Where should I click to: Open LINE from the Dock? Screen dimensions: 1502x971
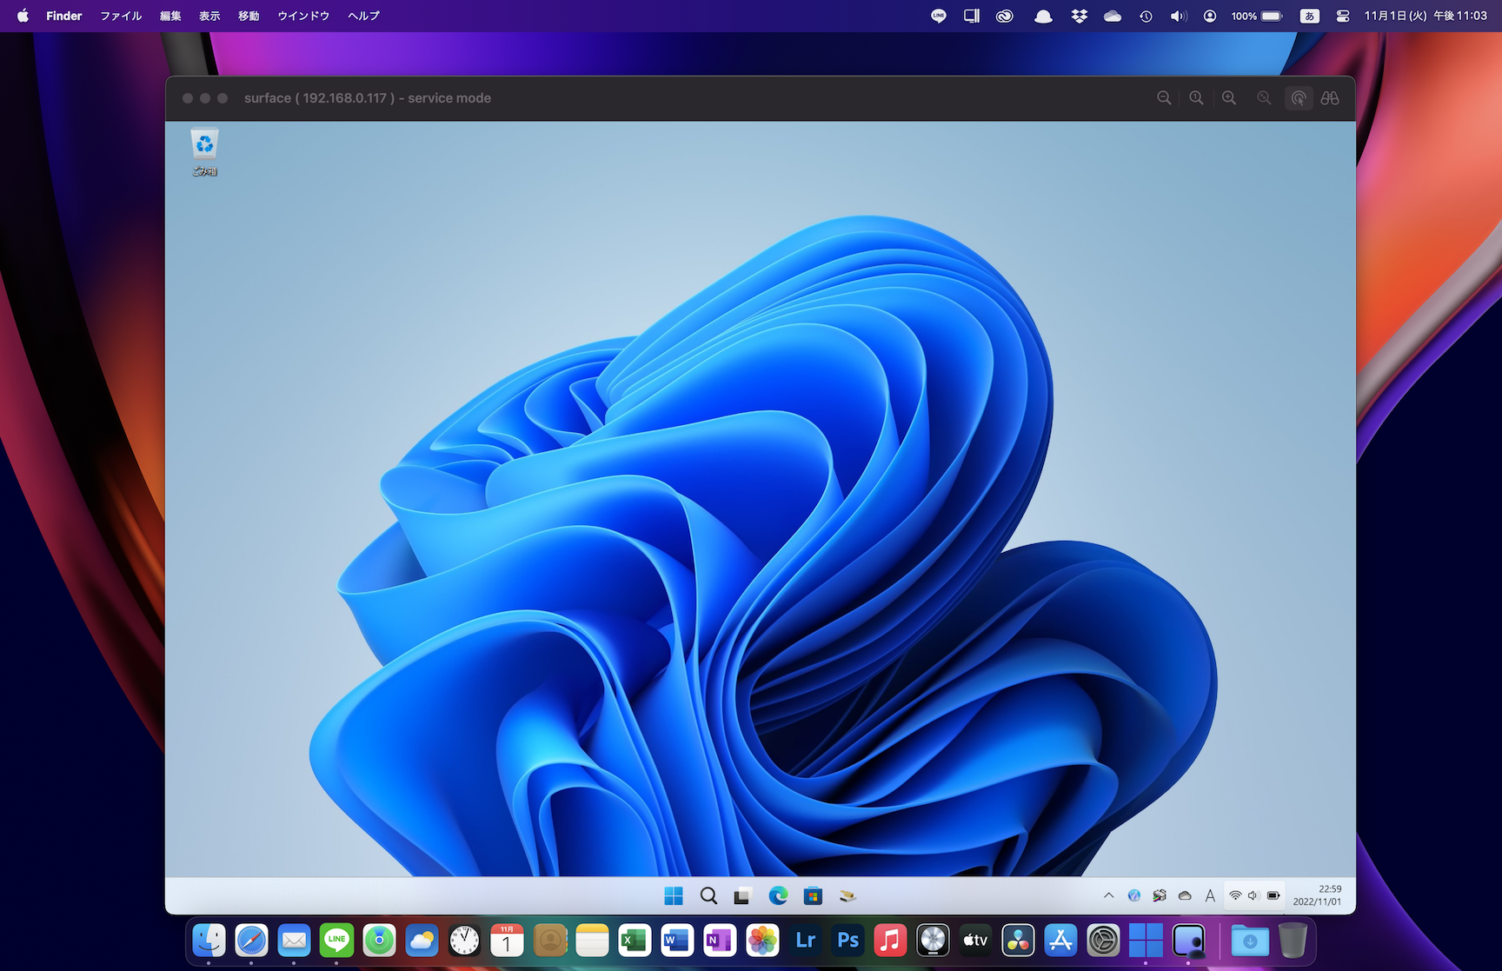click(x=336, y=940)
